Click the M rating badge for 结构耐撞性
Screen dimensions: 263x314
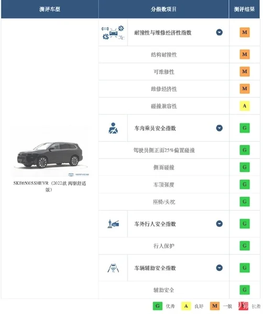[x=245, y=54]
